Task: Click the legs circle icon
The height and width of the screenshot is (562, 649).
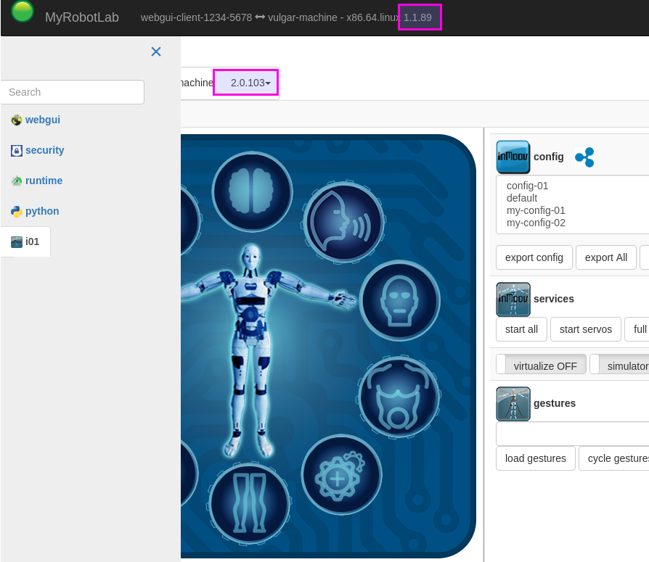Action: point(250,504)
